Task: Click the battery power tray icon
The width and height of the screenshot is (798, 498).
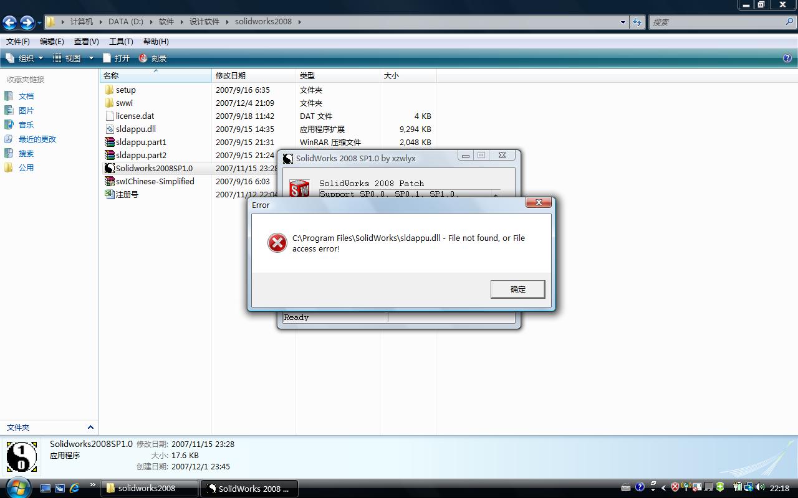Action: 738,487
